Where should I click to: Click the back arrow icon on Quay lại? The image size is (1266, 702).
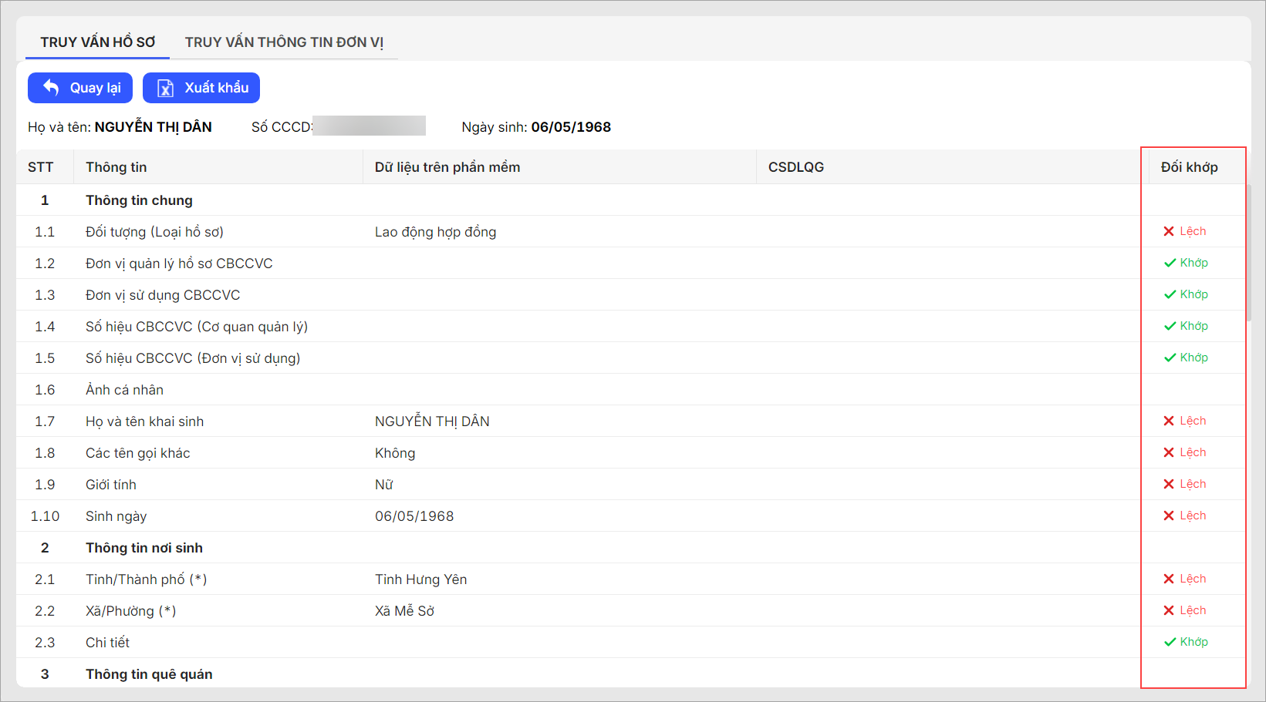pos(51,87)
